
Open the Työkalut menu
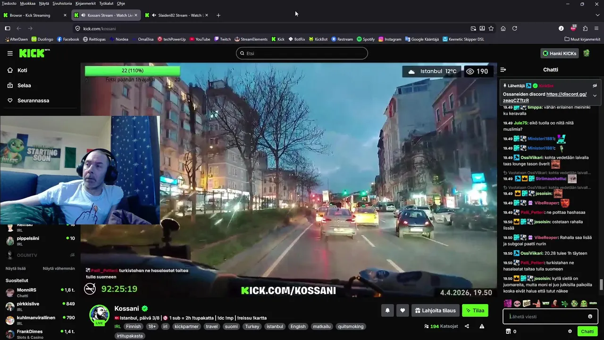(x=106, y=3)
